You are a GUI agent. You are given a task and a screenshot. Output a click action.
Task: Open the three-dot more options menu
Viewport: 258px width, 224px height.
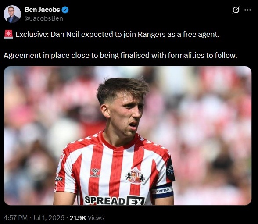247,10
